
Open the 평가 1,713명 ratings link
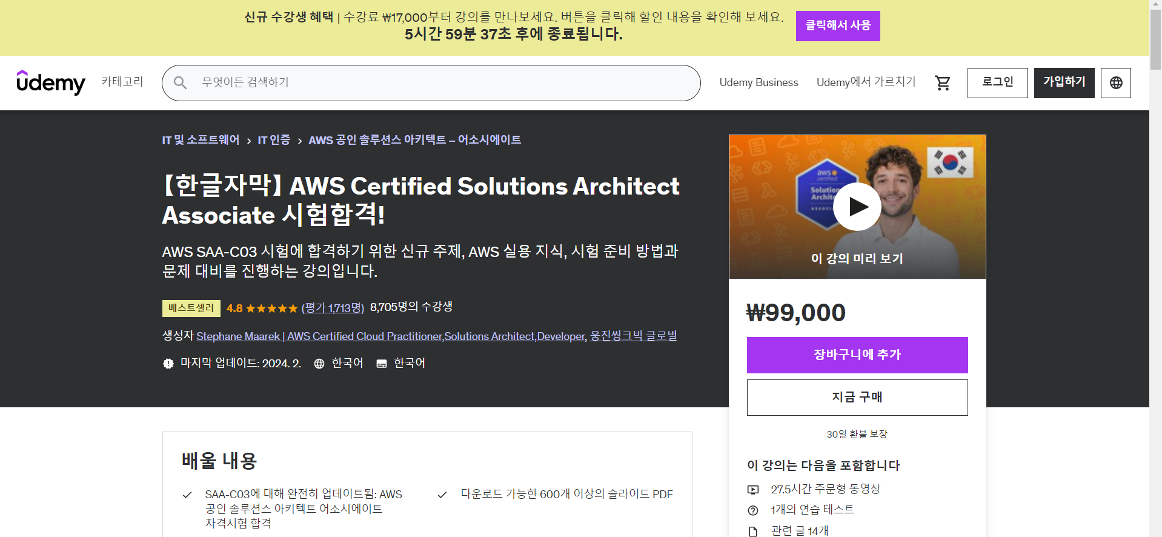pos(333,308)
